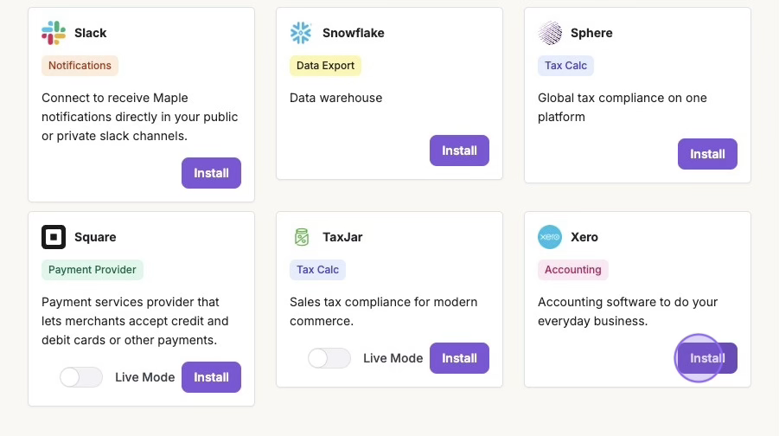Click the Snowflake logo icon
779x436 pixels.
301,33
